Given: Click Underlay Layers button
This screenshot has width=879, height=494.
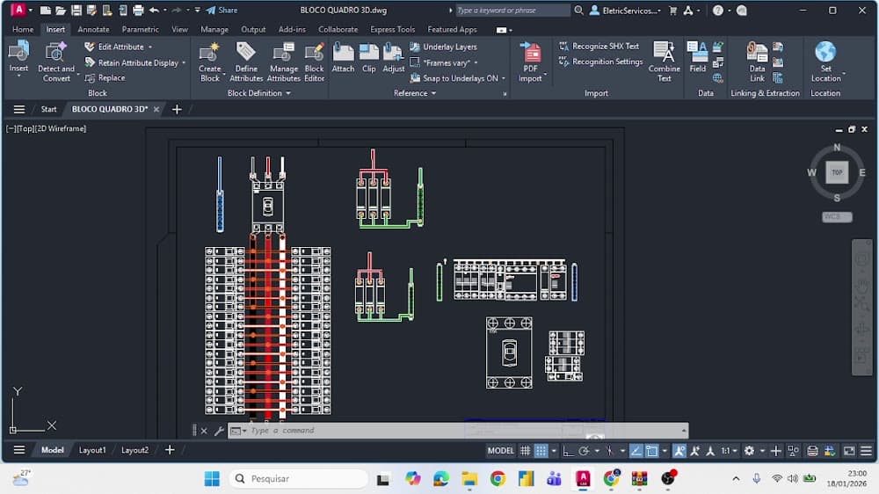Looking at the screenshot, I should [443, 47].
